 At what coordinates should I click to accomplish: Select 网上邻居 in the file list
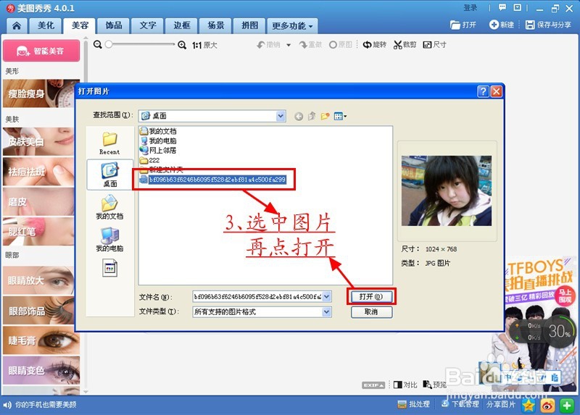[158, 150]
